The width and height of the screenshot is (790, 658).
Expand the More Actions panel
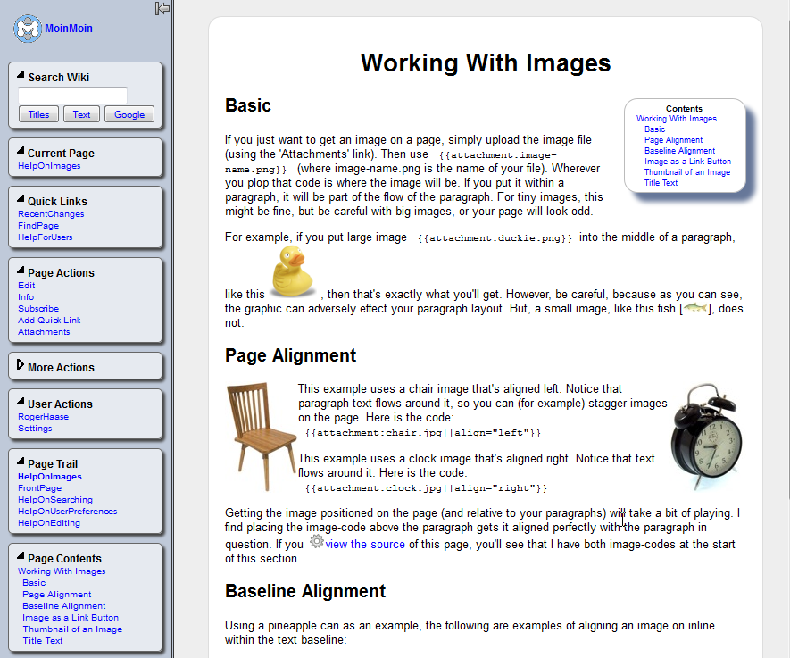(21, 366)
